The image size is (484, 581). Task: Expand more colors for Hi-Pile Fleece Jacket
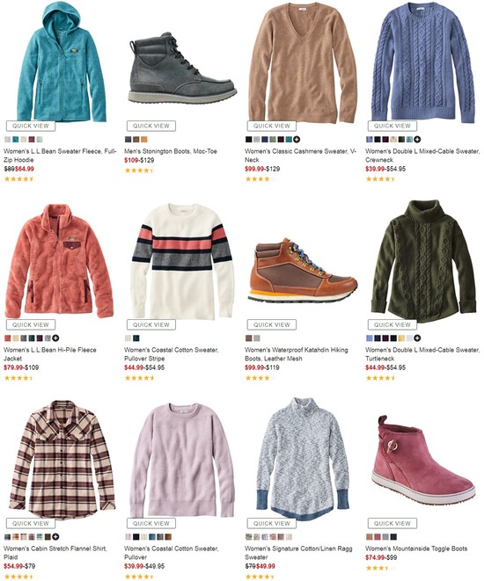(x=55, y=338)
